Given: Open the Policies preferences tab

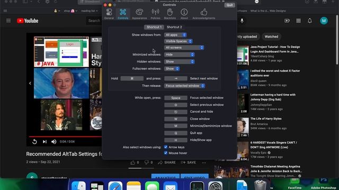Looking at the screenshot, I should 155,14.
